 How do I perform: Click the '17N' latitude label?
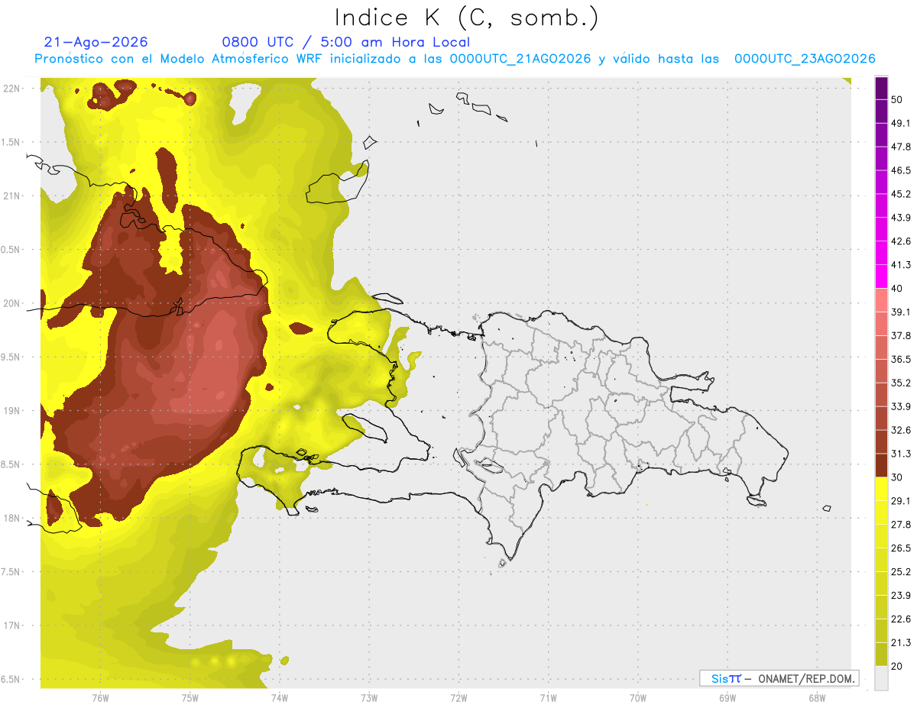11,626
